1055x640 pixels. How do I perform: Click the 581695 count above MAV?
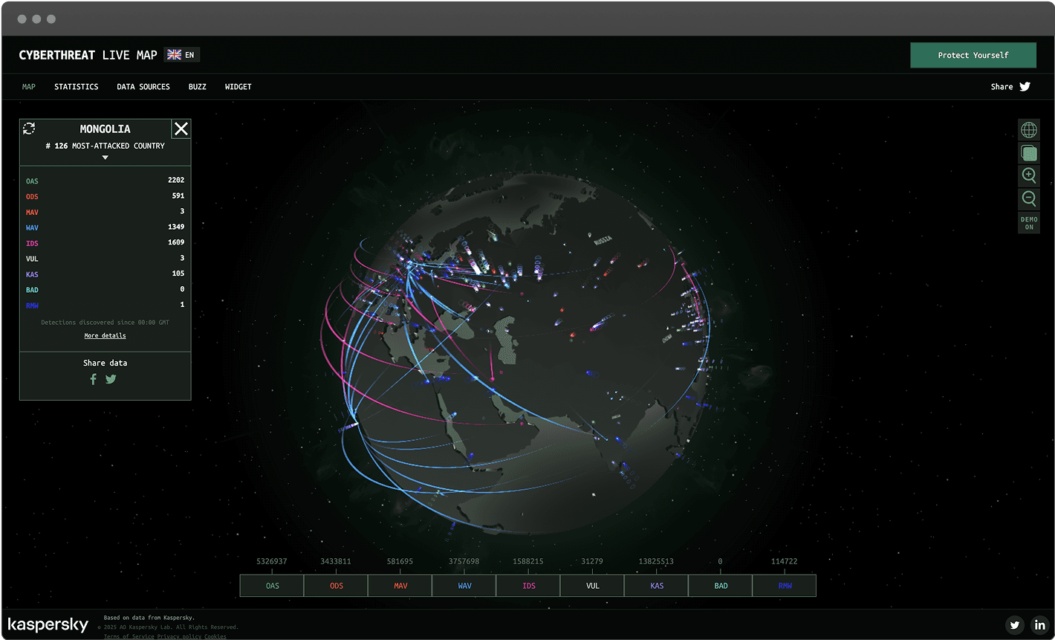click(400, 561)
